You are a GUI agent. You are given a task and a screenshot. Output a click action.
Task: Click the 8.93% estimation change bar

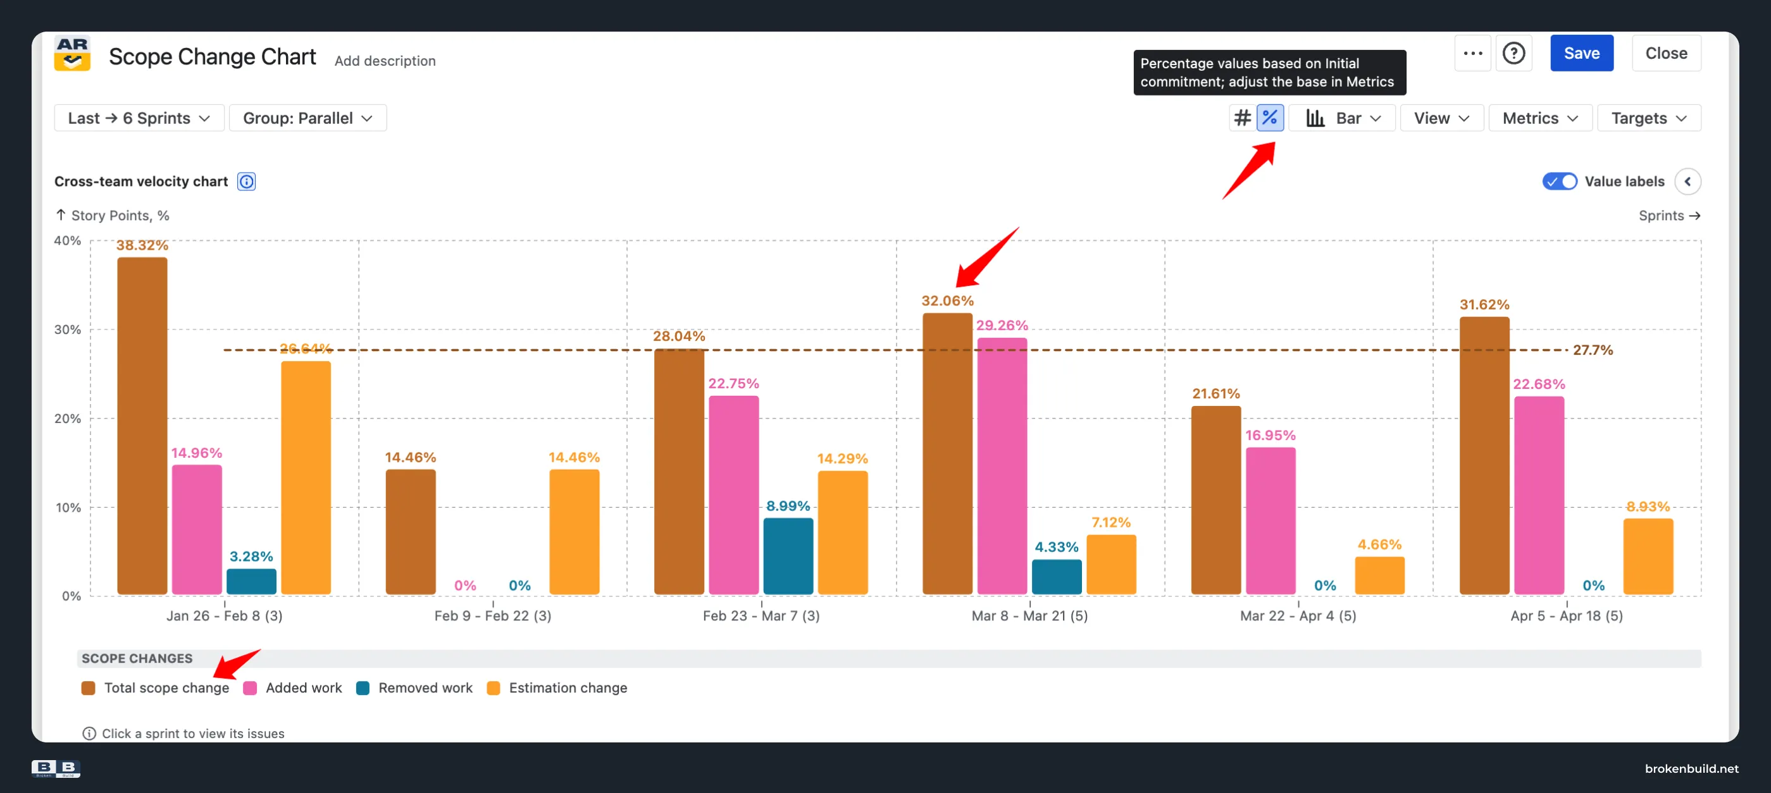[1649, 556]
